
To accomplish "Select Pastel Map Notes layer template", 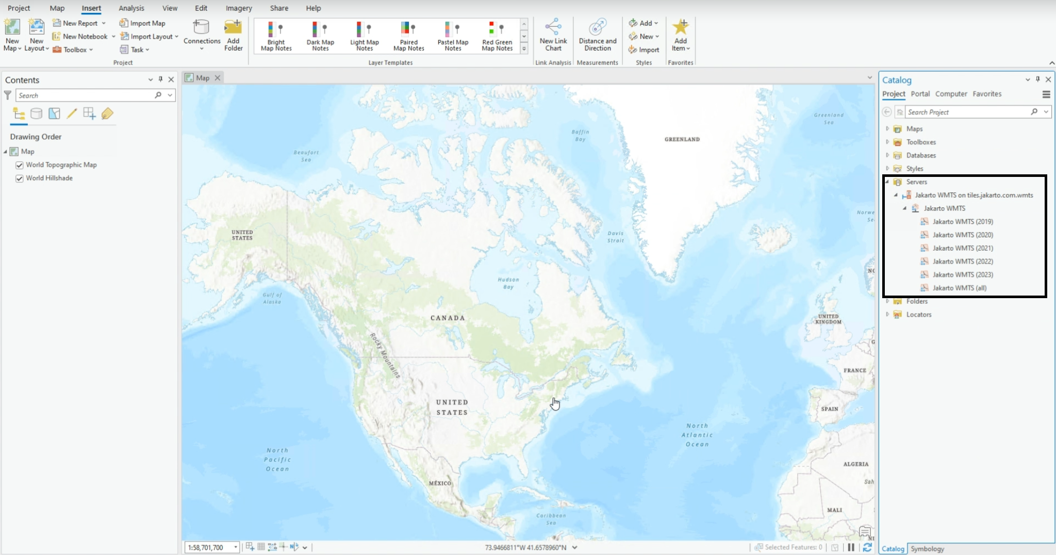I will 453,36.
